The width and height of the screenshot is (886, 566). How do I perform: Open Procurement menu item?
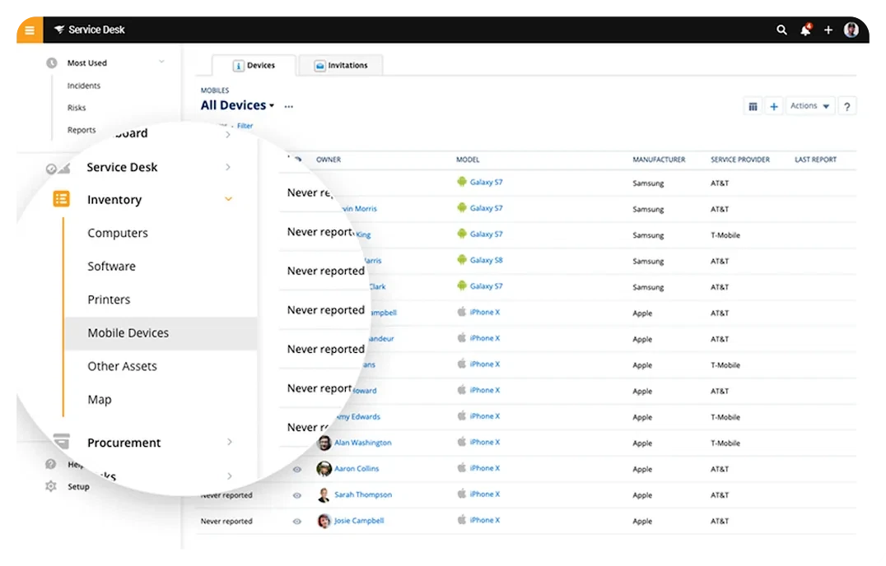[124, 443]
